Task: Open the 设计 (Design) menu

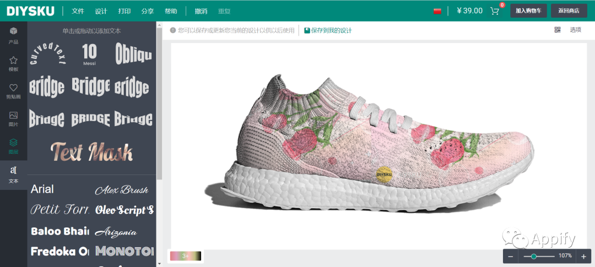Action: click(x=101, y=11)
